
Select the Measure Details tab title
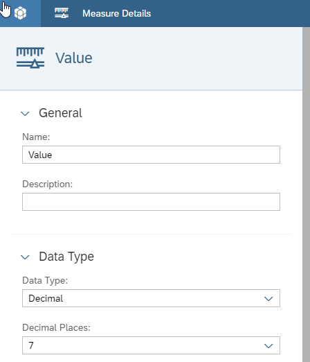pos(116,13)
